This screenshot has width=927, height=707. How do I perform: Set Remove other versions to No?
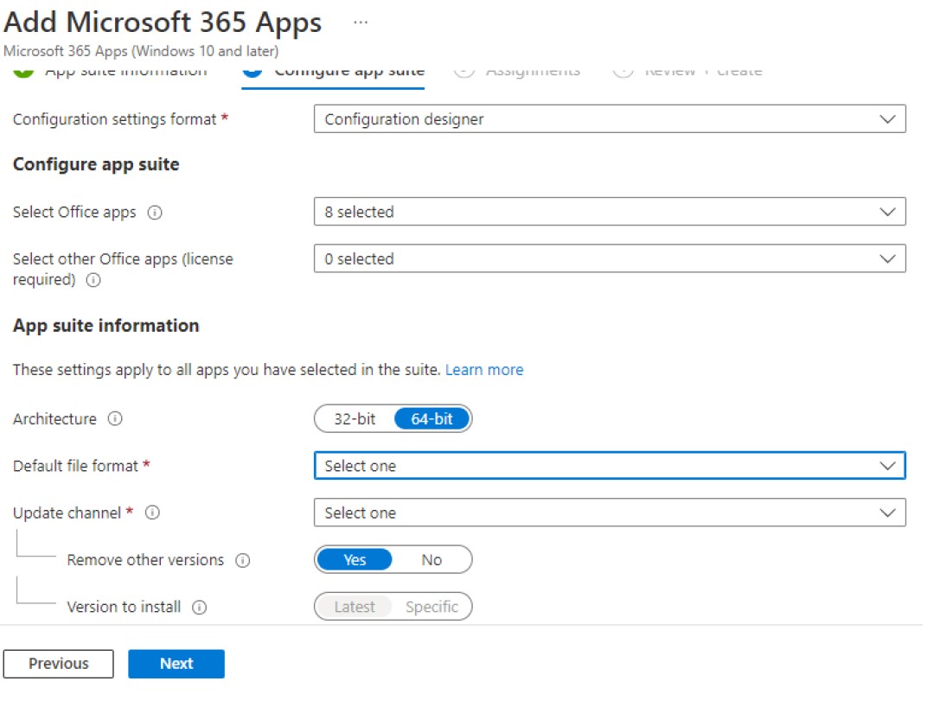pos(432,560)
